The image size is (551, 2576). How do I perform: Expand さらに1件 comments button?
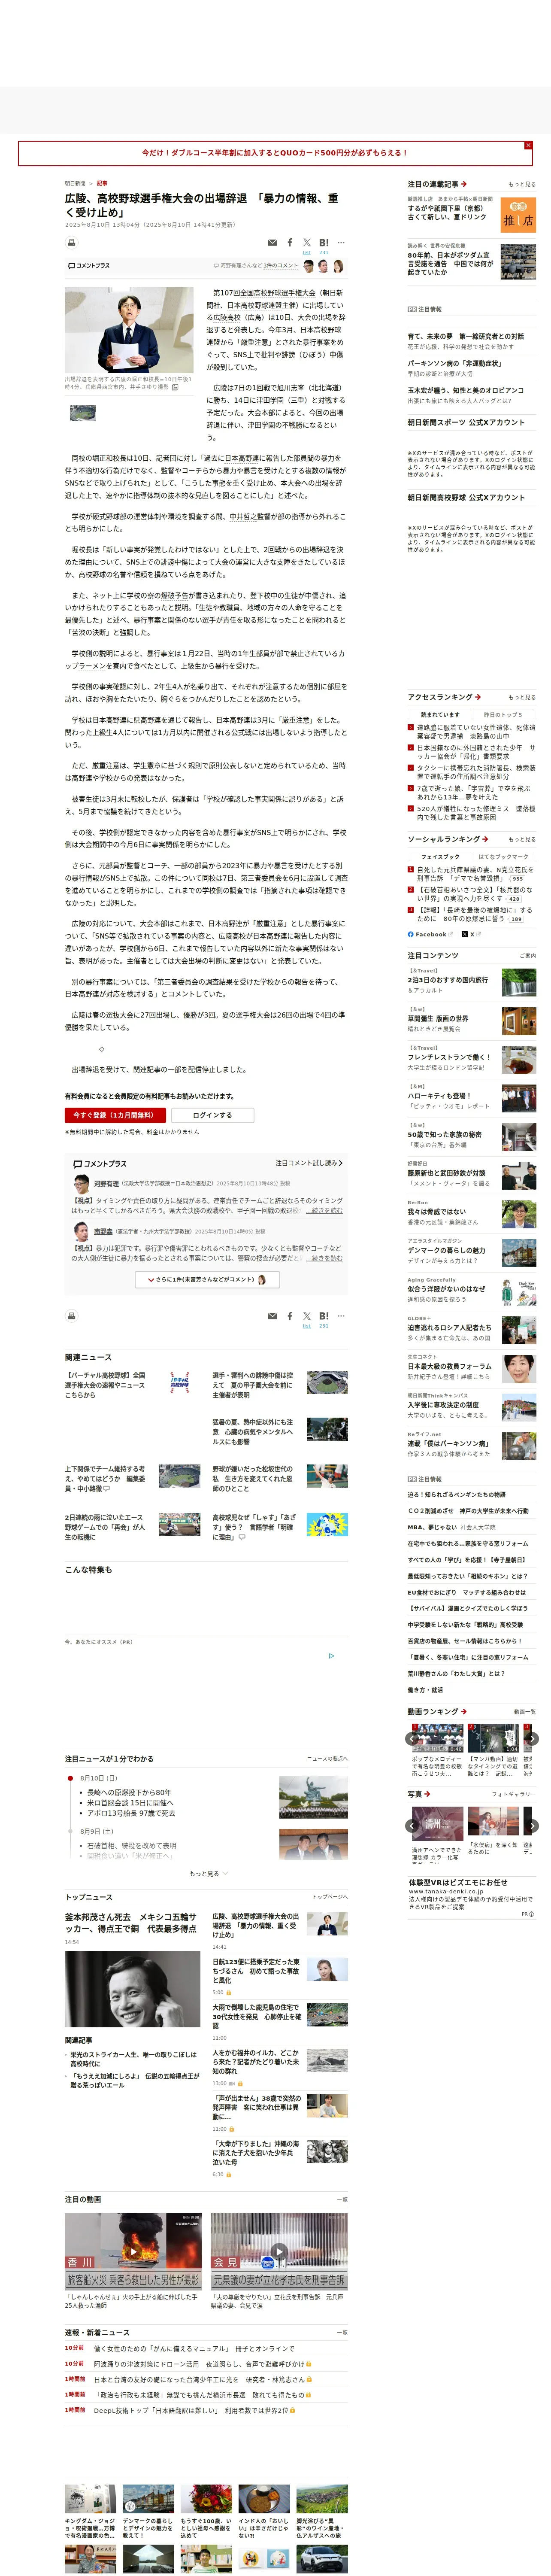207,1279
